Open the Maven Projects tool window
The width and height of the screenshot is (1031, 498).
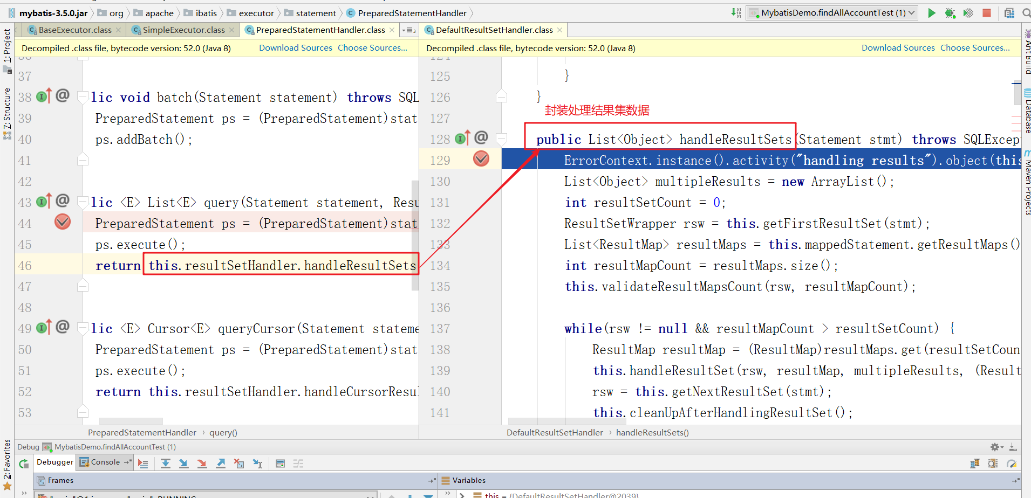point(1027,183)
